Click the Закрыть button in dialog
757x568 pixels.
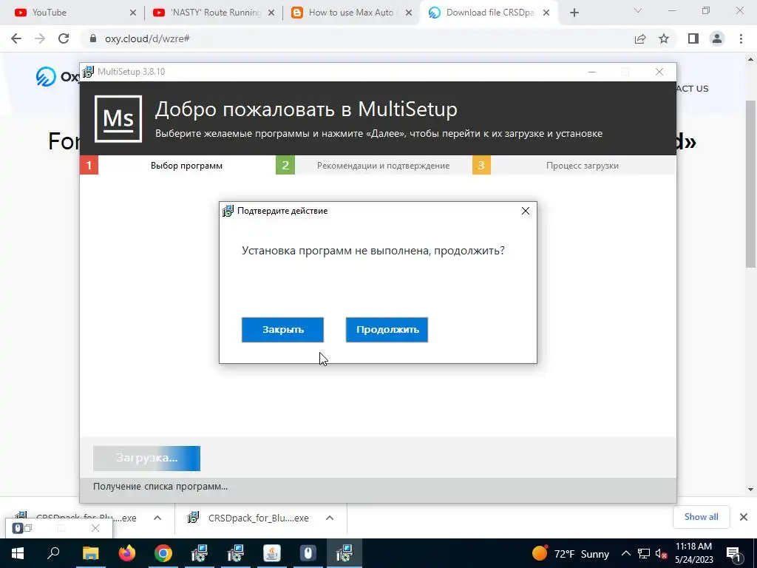pos(282,330)
